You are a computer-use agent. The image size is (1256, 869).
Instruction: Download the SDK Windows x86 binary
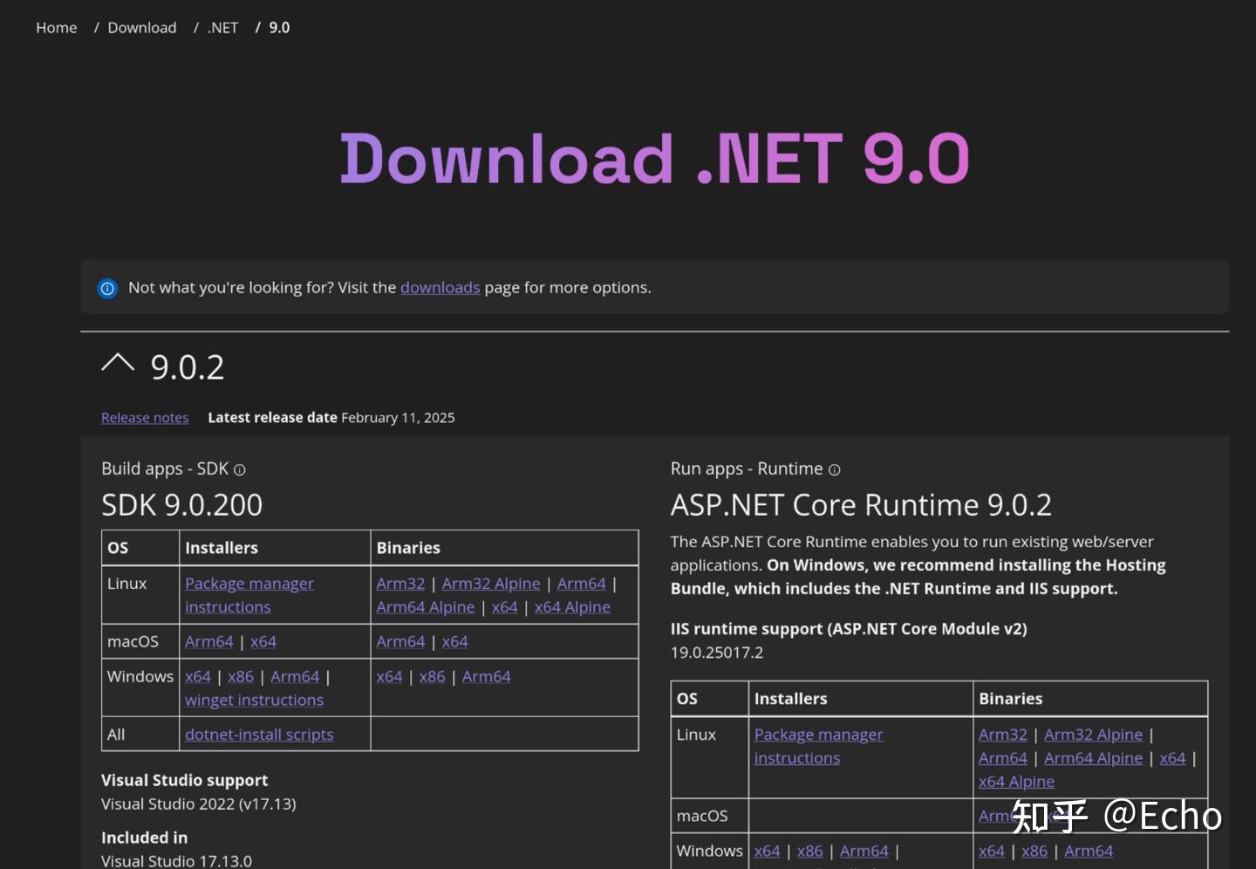(433, 677)
